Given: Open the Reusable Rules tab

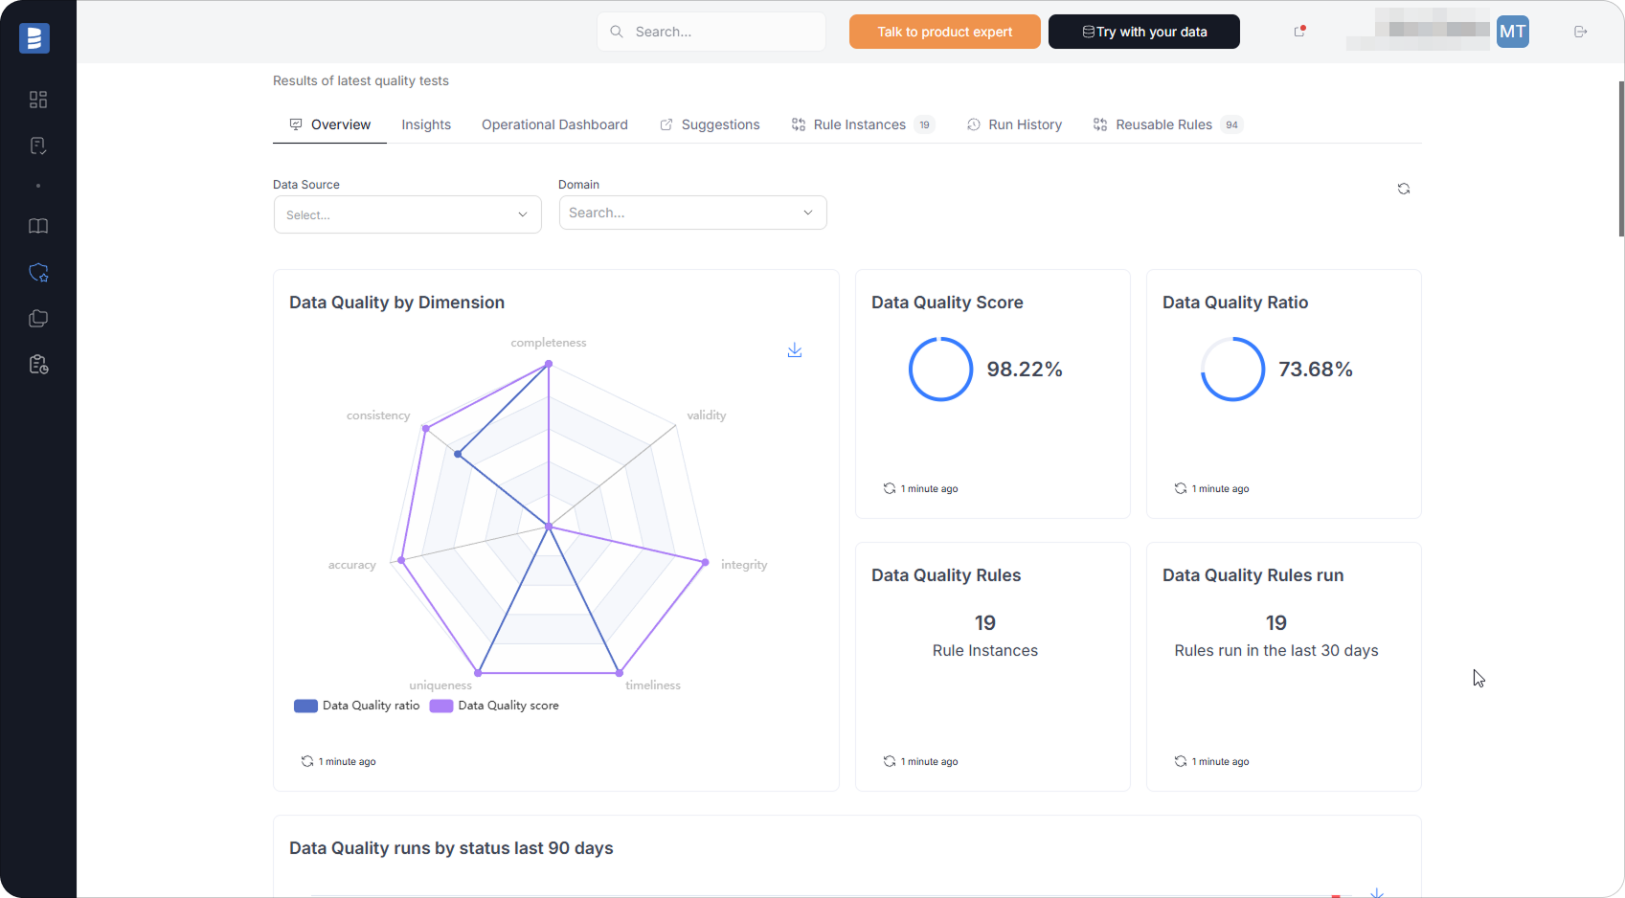Looking at the screenshot, I should [1162, 124].
